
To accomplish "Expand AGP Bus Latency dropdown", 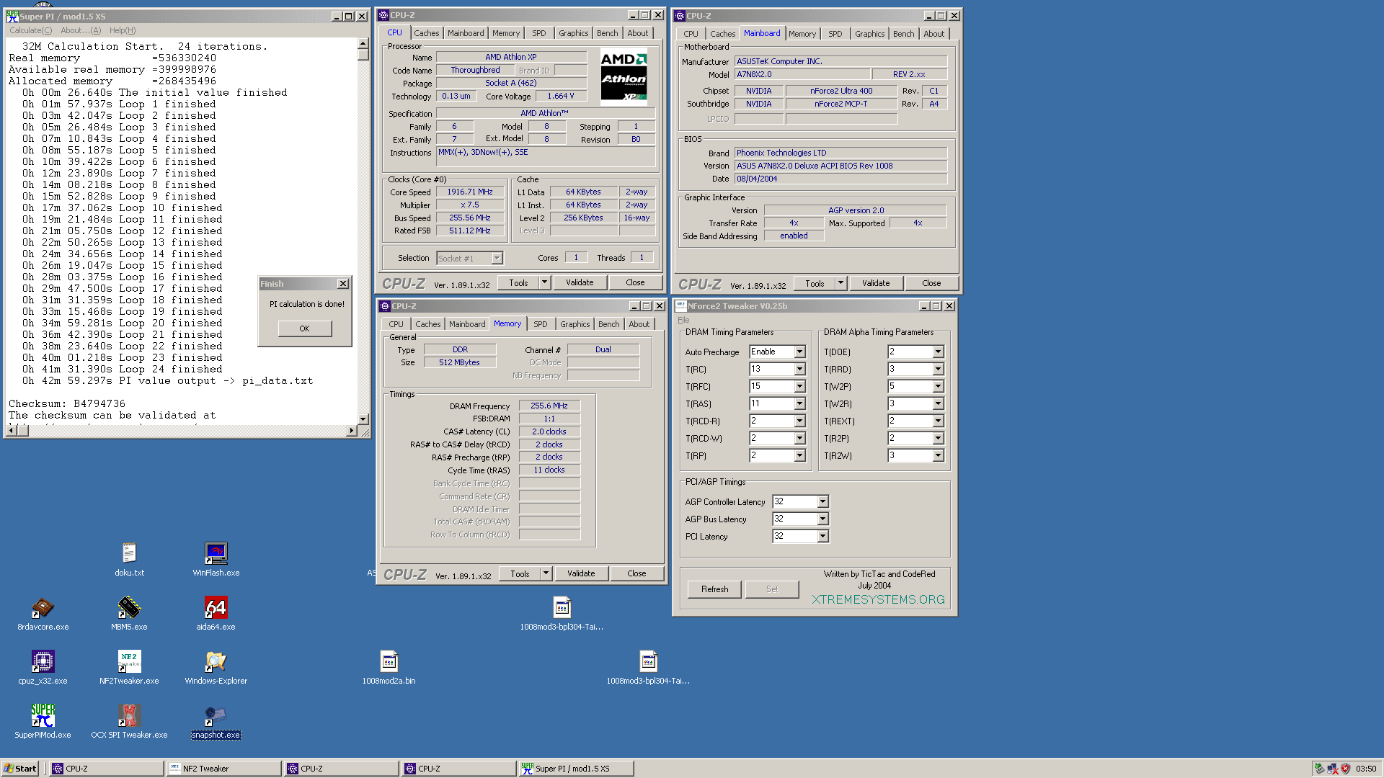I will tap(822, 519).
